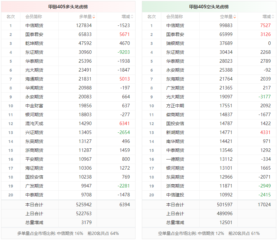Click 甲醇405多头龙虎榜 title header

pyautogui.click(x=68, y=7)
